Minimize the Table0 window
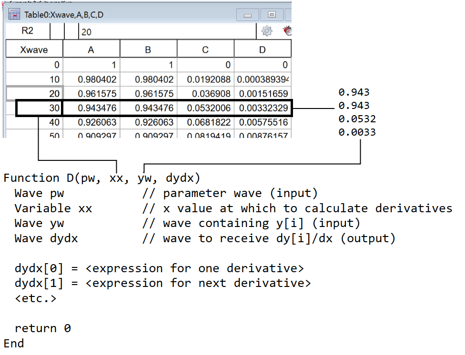 (248, 15)
